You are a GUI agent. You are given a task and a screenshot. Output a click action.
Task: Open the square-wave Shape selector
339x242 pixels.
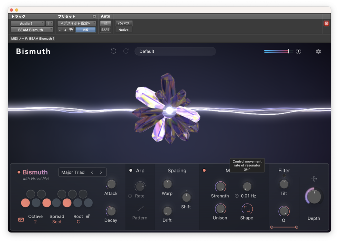click(247, 209)
